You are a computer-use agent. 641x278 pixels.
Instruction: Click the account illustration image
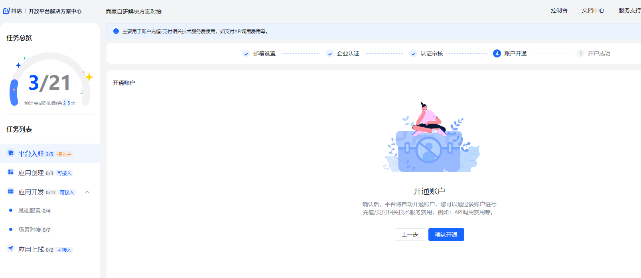pos(429,137)
